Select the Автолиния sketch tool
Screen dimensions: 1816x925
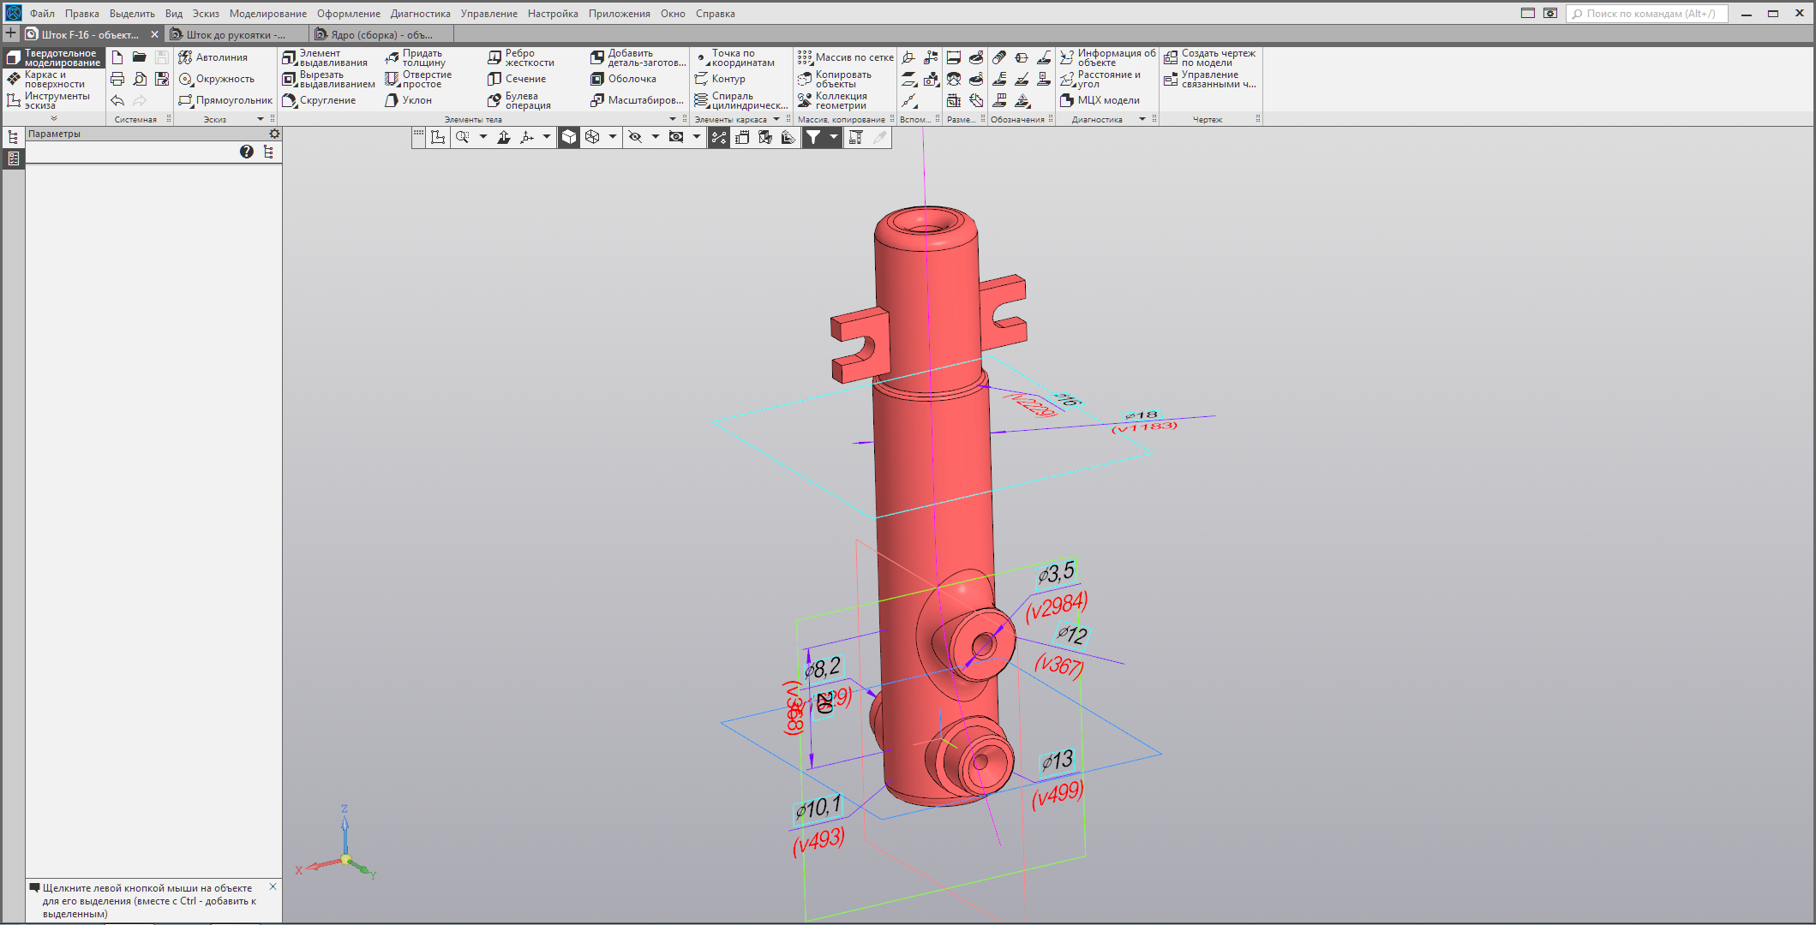point(213,57)
